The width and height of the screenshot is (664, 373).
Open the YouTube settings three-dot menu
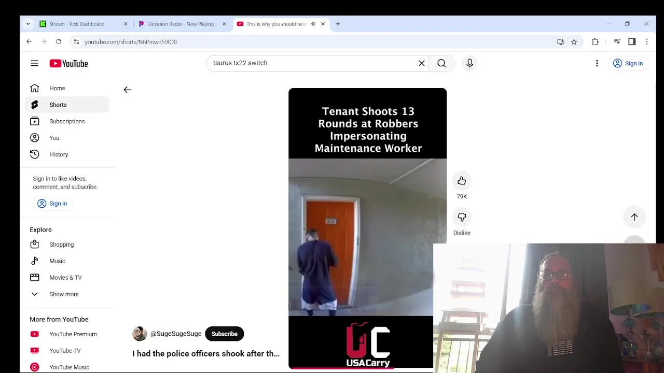[597, 63]
